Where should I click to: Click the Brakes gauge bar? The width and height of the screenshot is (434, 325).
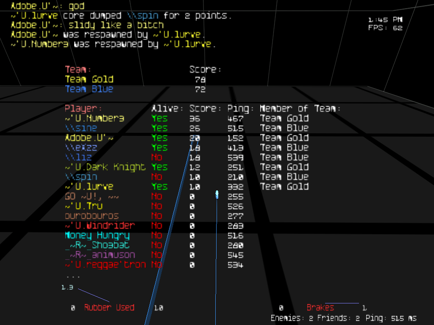pyautogui.click(x=342, y=303)
